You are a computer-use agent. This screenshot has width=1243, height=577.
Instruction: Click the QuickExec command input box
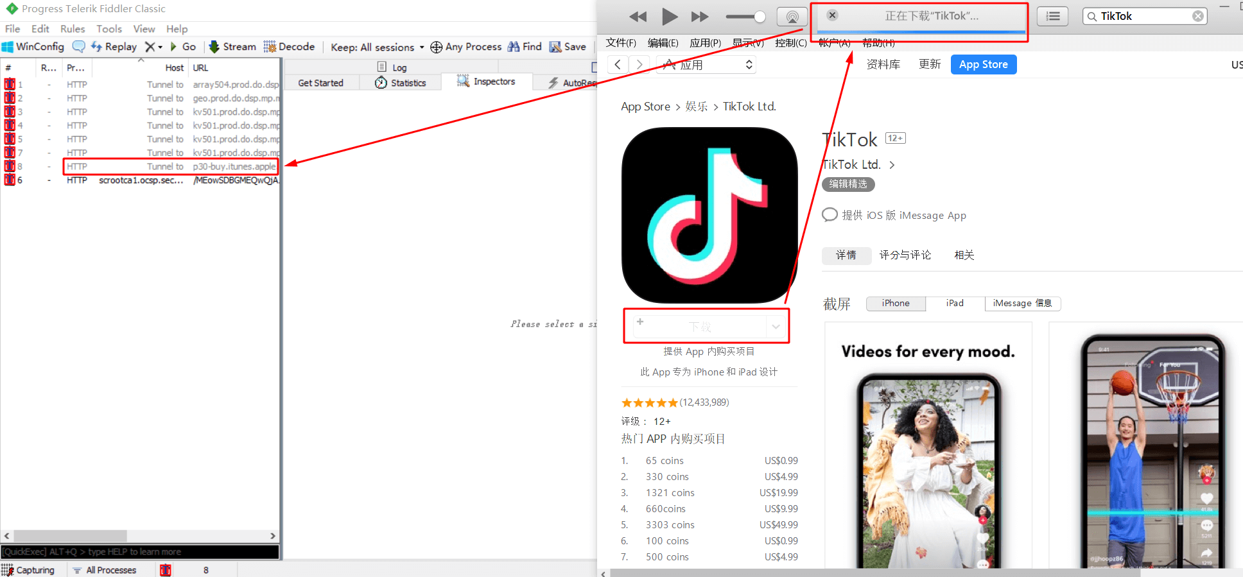140,552
